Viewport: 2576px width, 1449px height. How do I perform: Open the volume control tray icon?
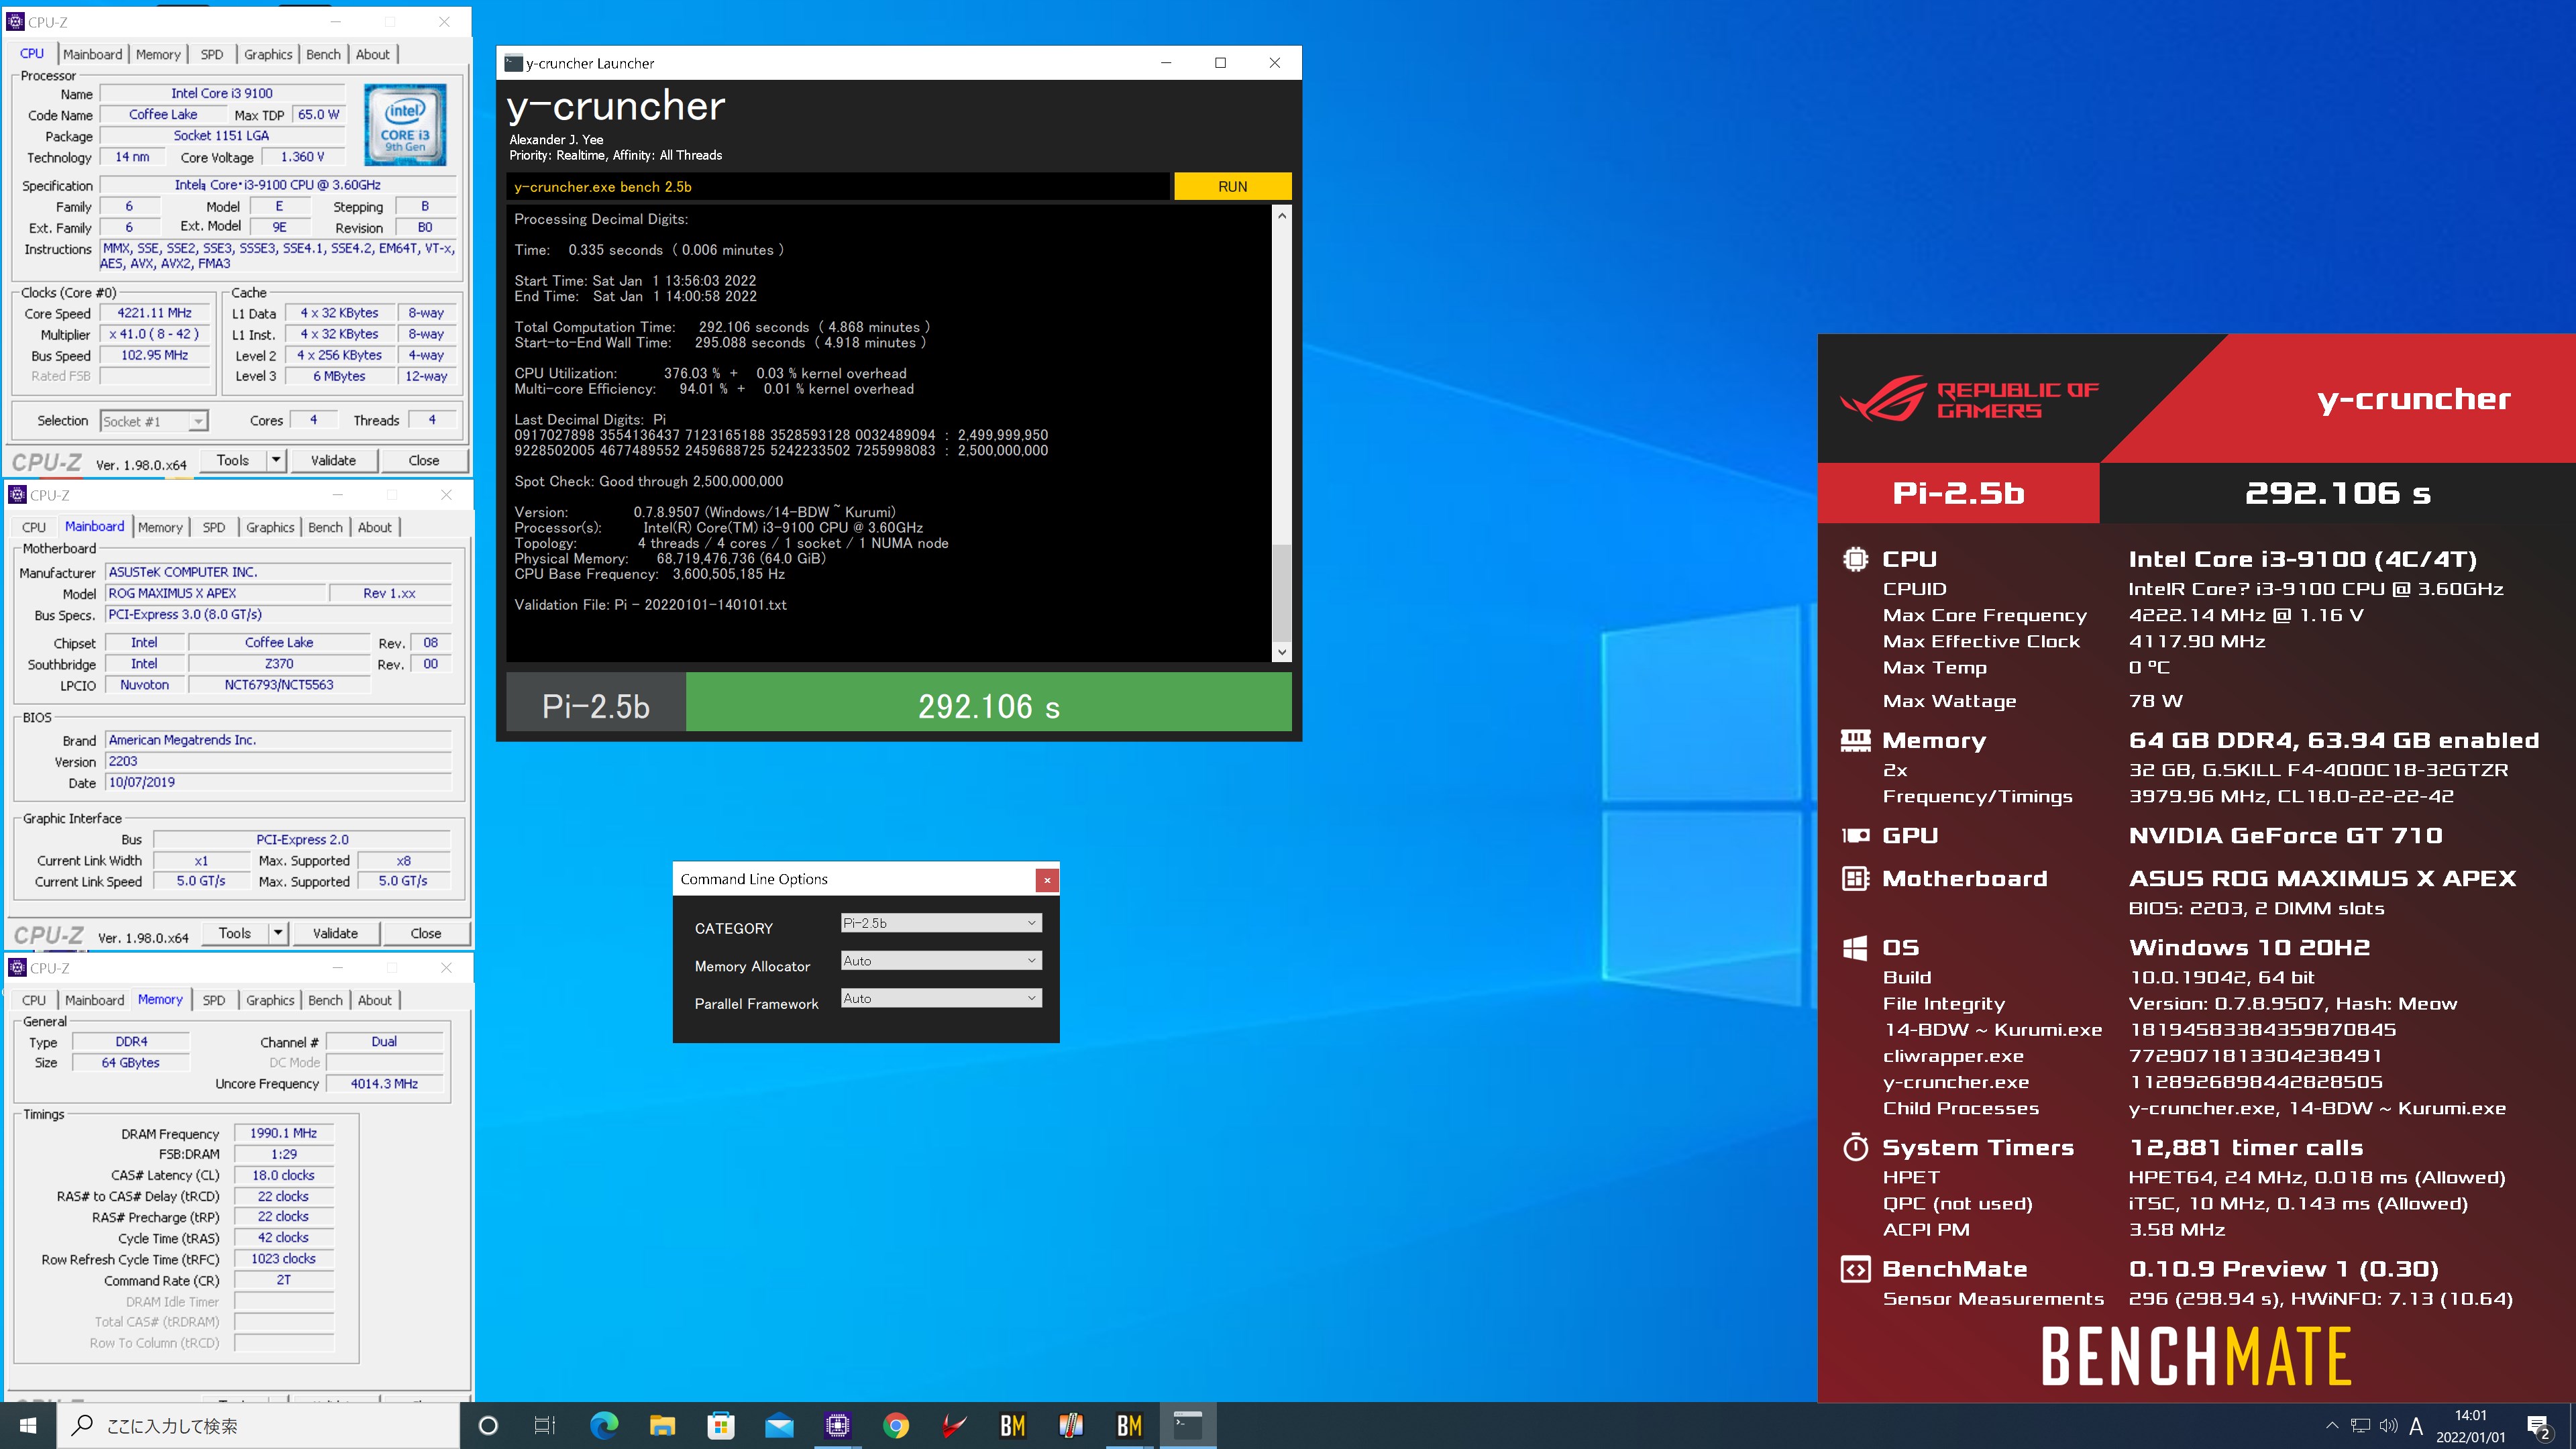tap(2388, 1426)
